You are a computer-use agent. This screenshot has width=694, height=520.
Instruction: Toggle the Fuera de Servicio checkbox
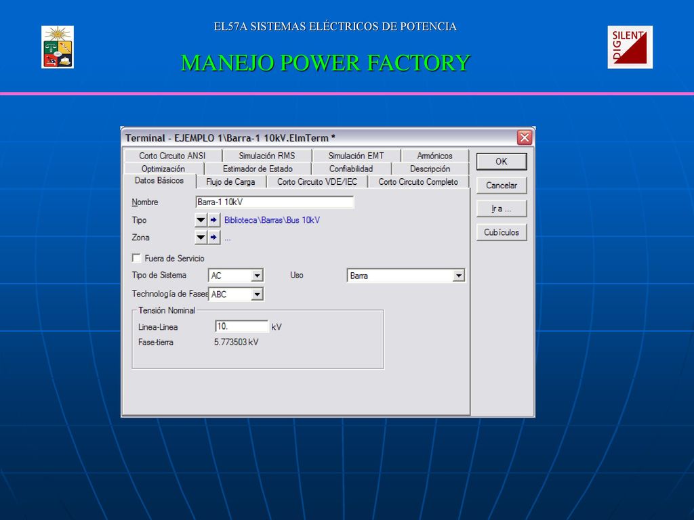pyautogui.click(x=137, y=258)
